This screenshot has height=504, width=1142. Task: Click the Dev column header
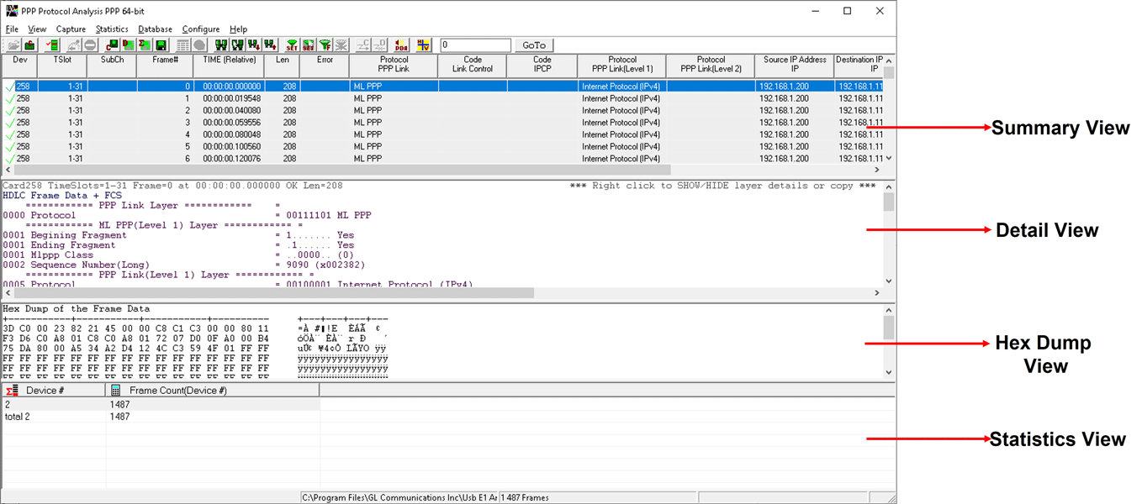[x=19, y=66]
